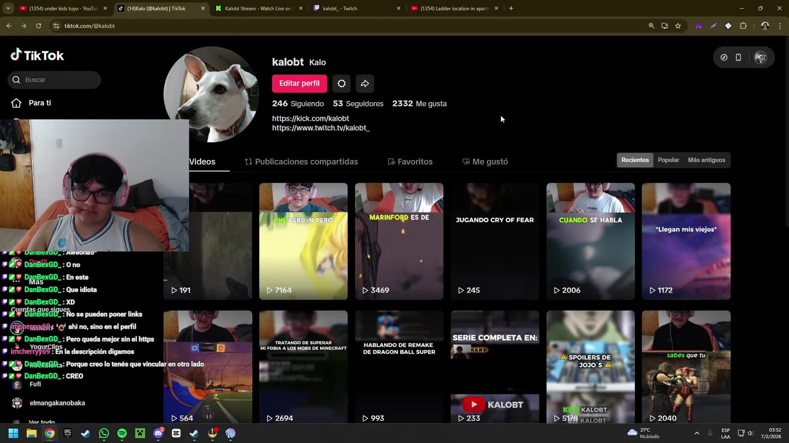Open JUGANDO CRY OF FEAR video

494,241
